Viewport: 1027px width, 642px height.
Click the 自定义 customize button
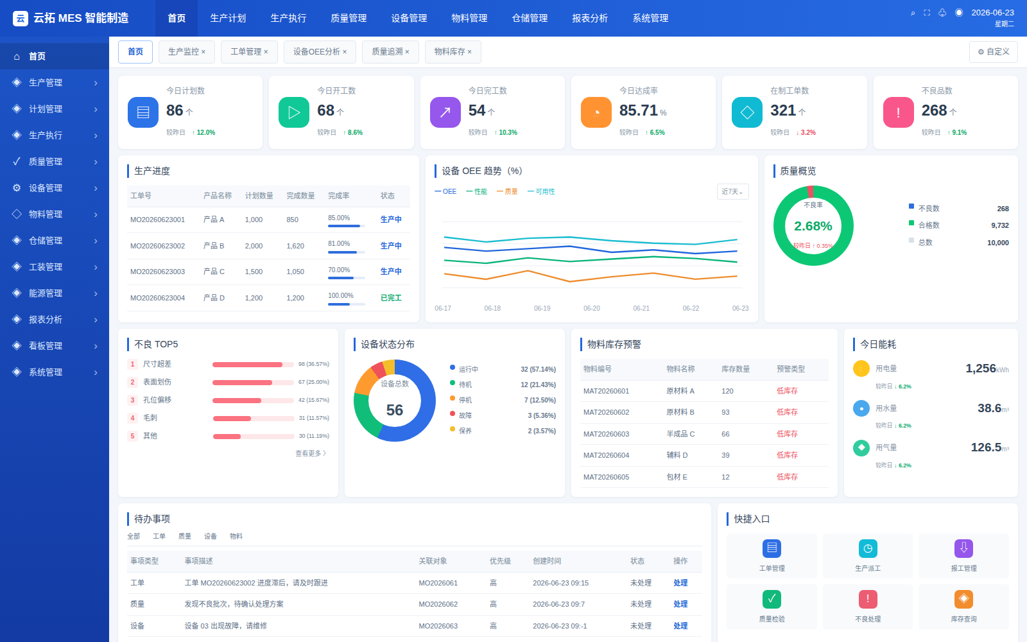point(994,52)
